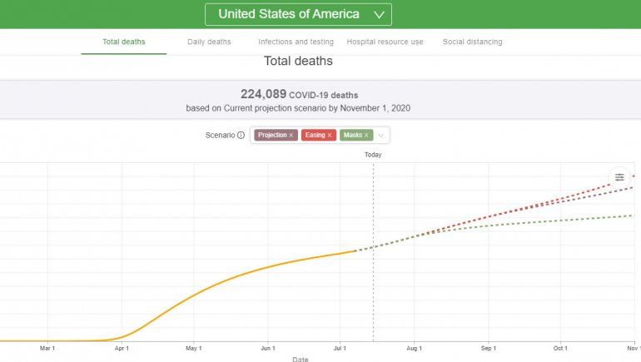The image size is (641, 362).
Task: Remove the Masks scenario tag
Action: tap(366, 135)
